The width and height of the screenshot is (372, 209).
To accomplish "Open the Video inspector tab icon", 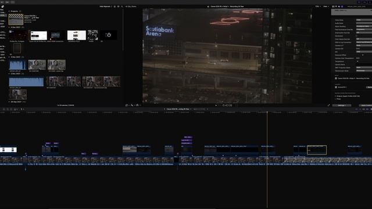I will 333,6.
